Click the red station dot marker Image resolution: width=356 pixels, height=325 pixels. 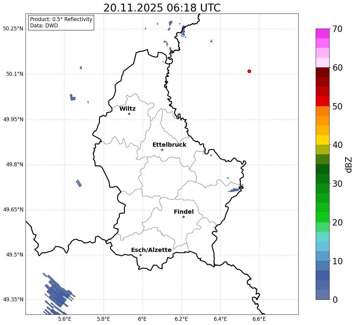pos(249,71)
